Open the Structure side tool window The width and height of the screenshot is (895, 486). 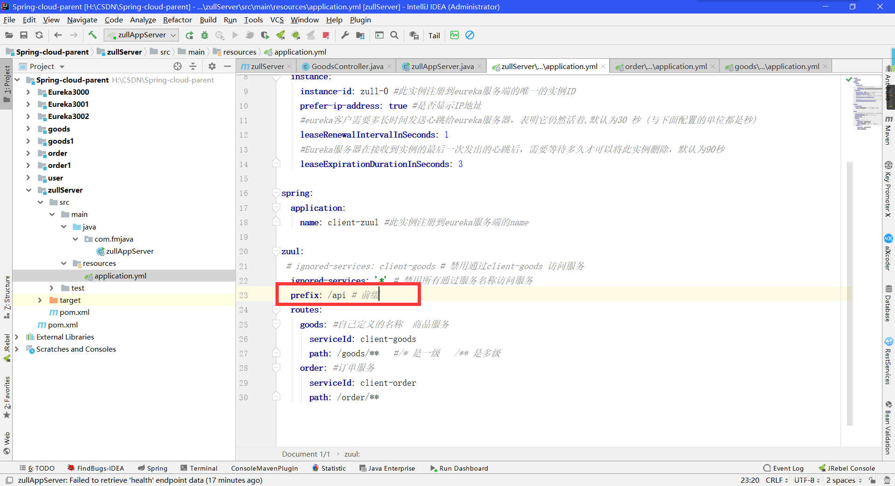[7, 297]
